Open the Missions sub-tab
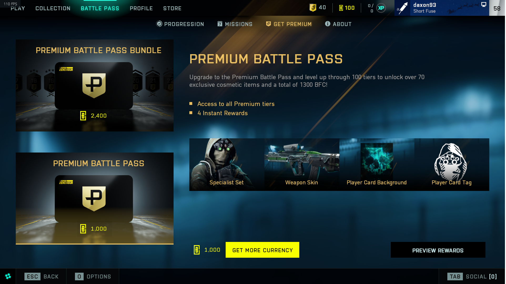 [235, 24]
